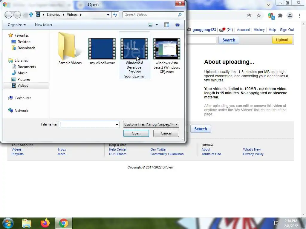Click the refresh arrows beside the address bar
The height and width of the screenshot is (229, 306).
115,15
